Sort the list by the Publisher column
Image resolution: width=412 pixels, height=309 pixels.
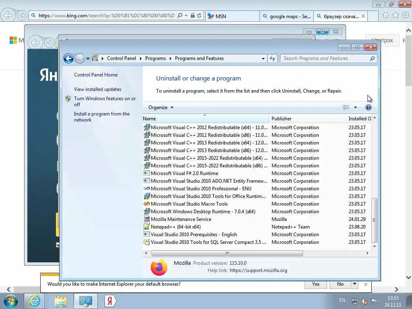coord(307,119)
